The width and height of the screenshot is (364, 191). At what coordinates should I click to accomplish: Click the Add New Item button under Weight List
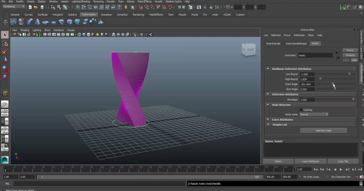(x=323, y=130)
